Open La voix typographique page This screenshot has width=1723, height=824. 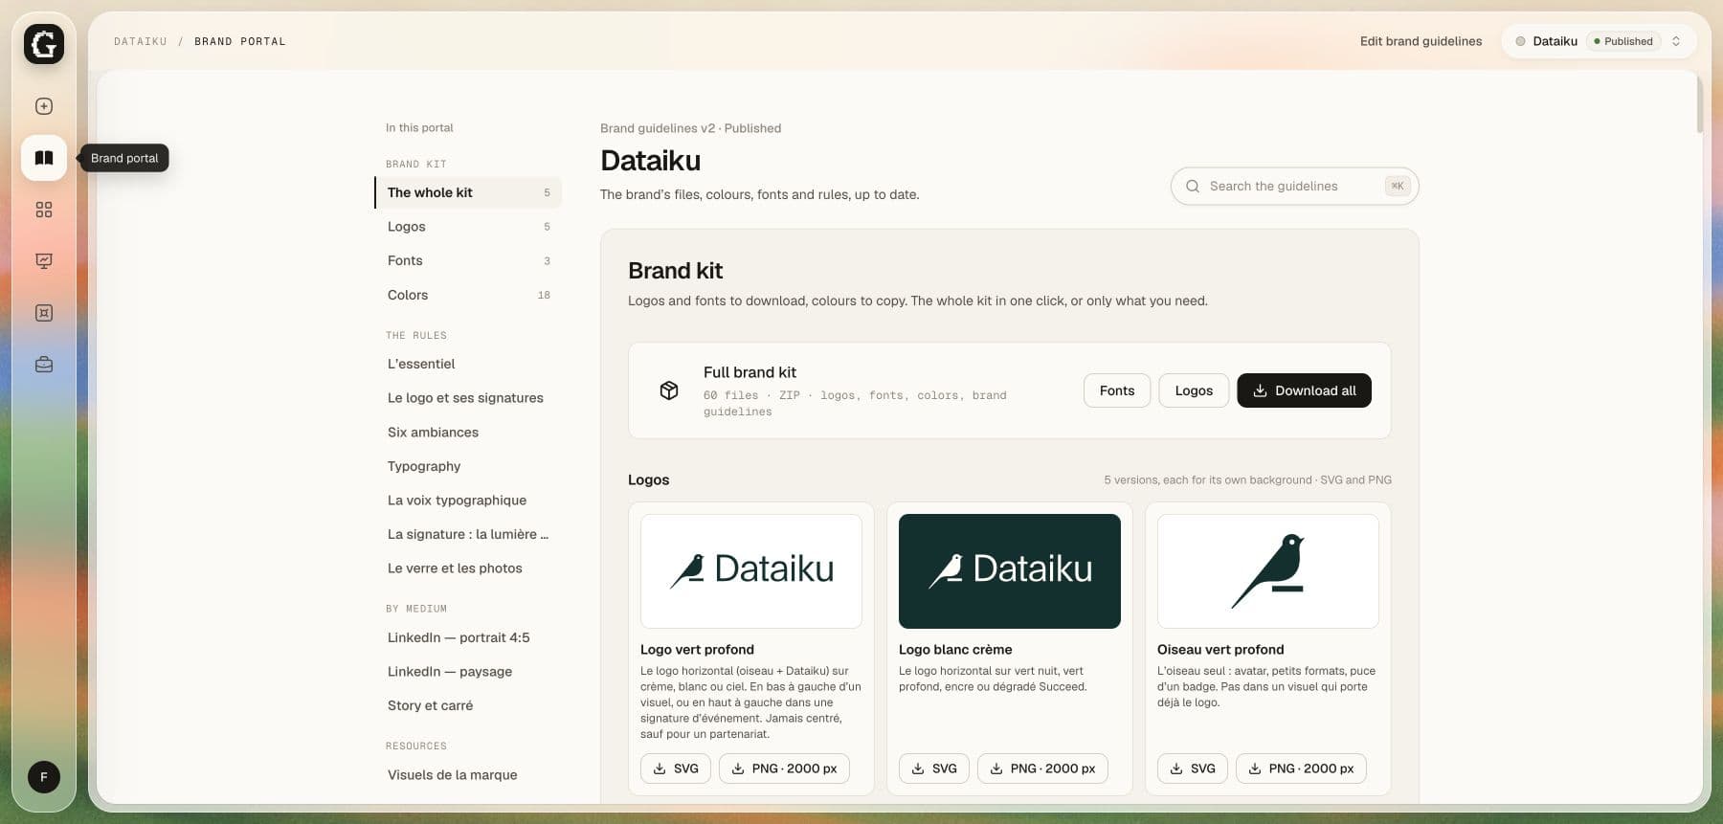point(468,501)
